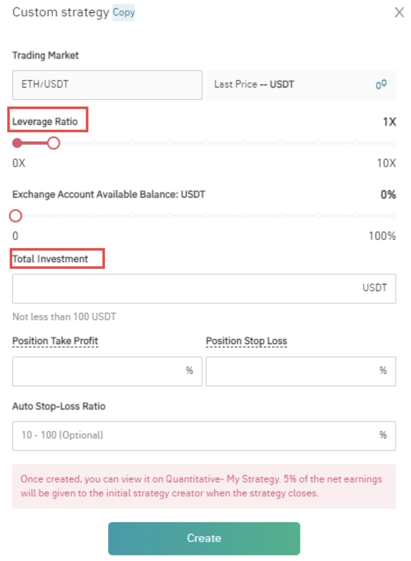Click the candlestick chart icon
The image size is (411, 561).
tap(381, 85)
